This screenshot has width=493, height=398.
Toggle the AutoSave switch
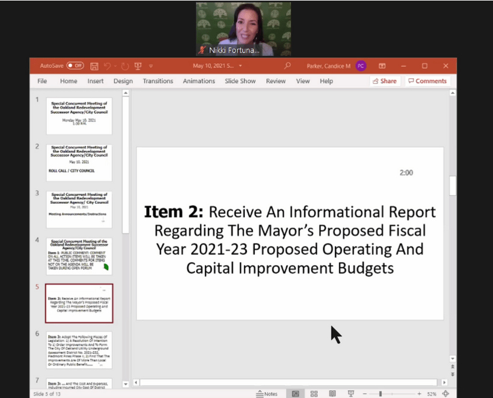(75, 66)
